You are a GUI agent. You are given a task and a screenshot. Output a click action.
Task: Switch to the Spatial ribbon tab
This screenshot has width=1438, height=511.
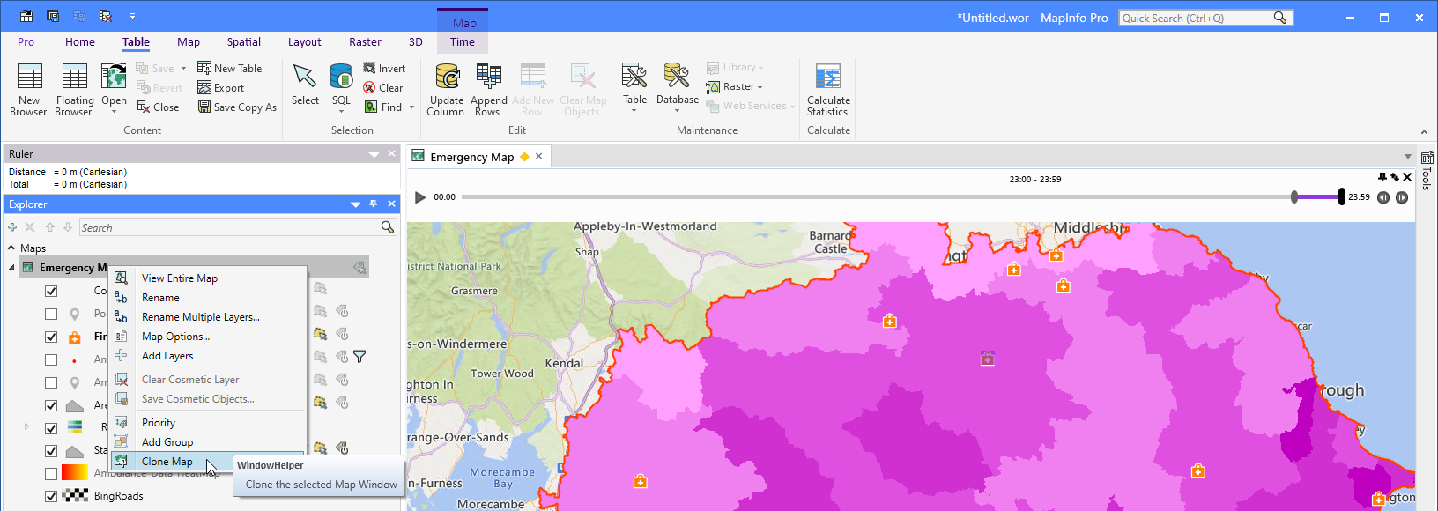243,41
